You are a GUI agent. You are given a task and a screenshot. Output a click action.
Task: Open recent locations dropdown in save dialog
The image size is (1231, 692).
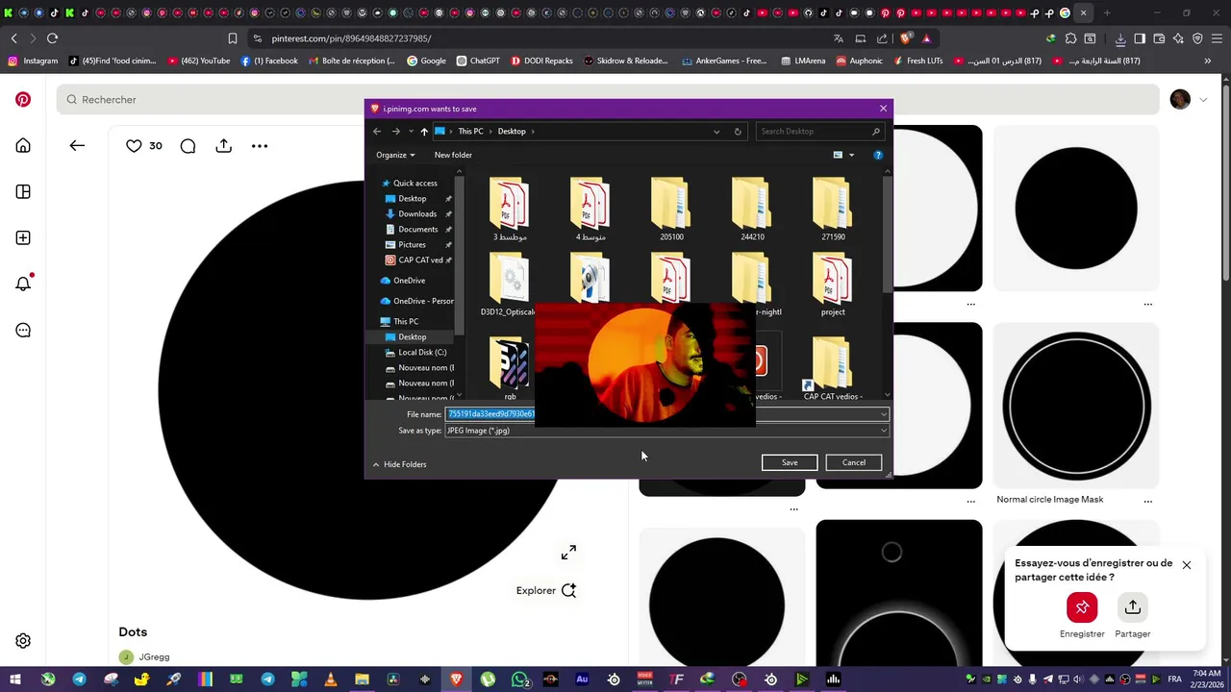[x=411, y=132]
